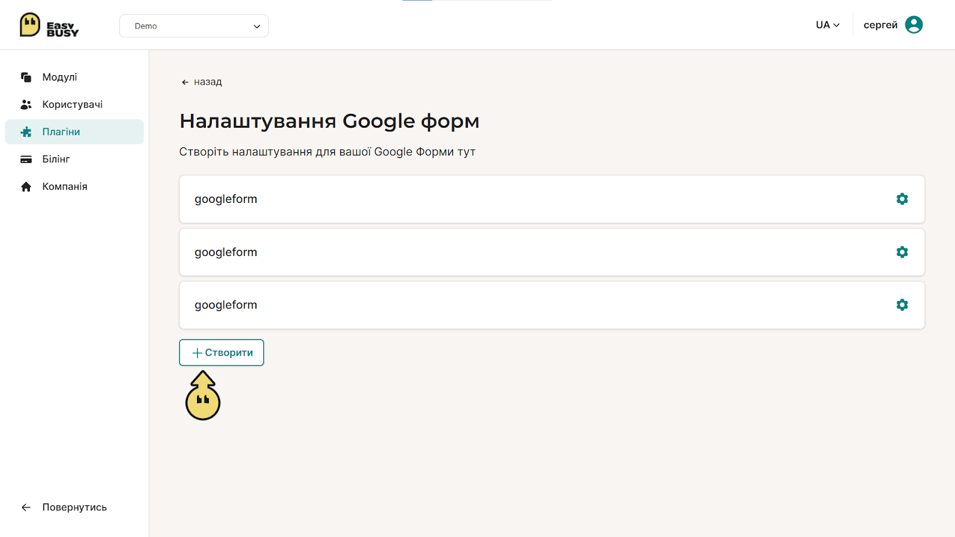955x537 pixels.
Task: Open settings gear of the middle googleform row
Action: pos(902,252)
